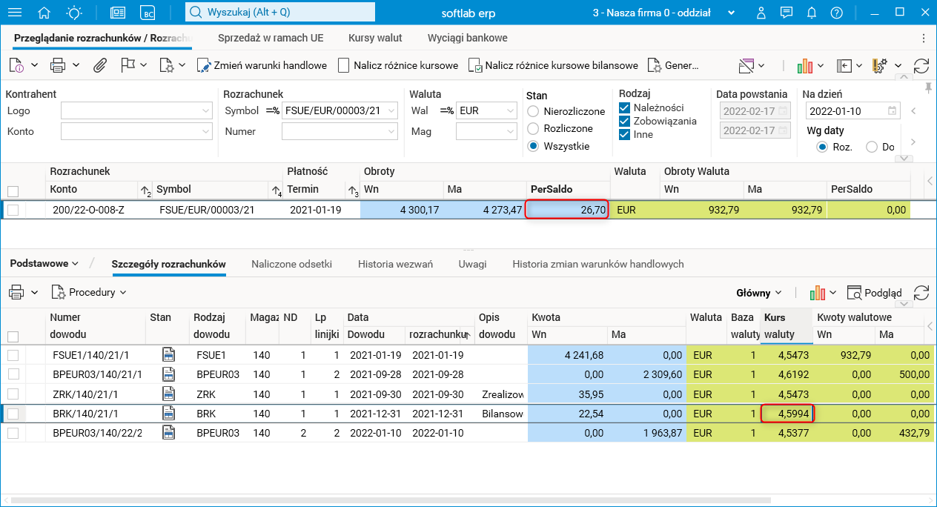The width and height of the screenshot is (937, 507).
Task: Focus the Wyszukaj search field
Action: (279, 13)
